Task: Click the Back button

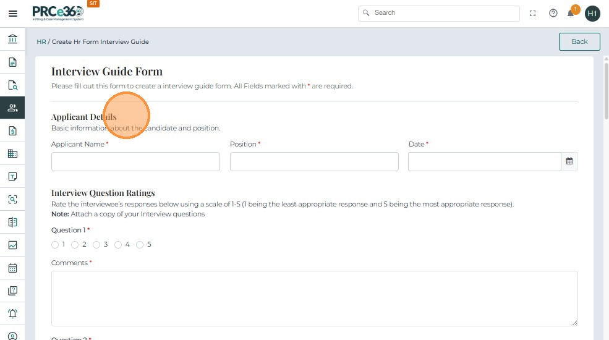Action: click(x=579, y=41)
